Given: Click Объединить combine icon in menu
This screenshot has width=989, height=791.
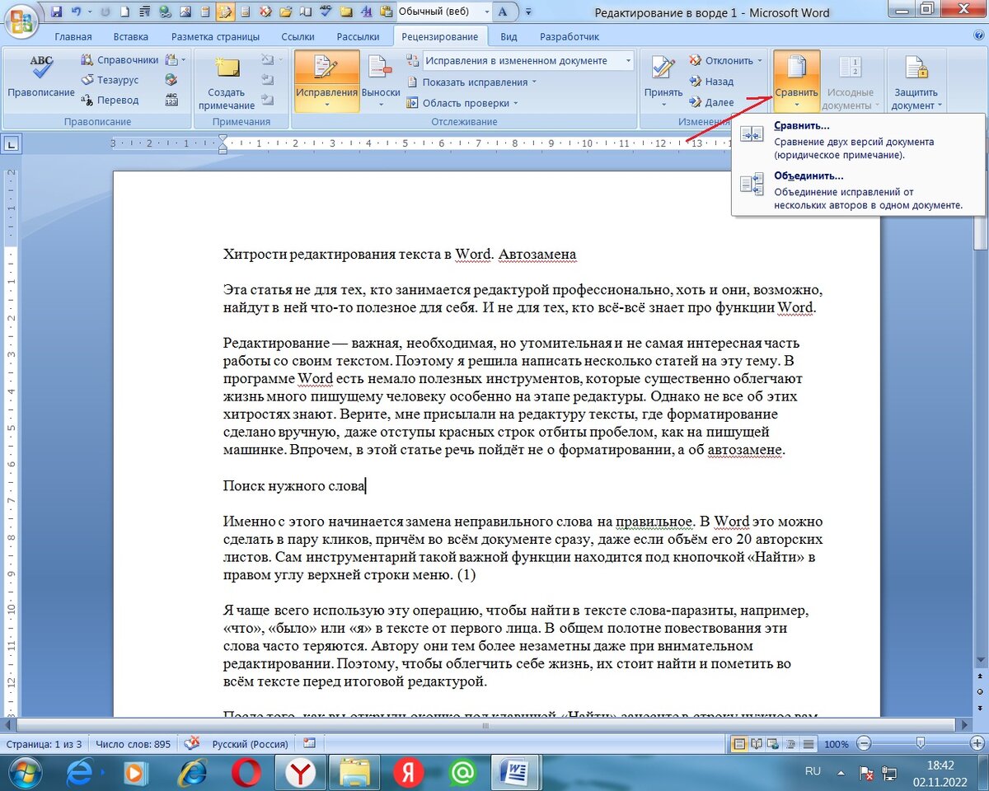Looking at the screenshot, I should (x=752, y=185).
